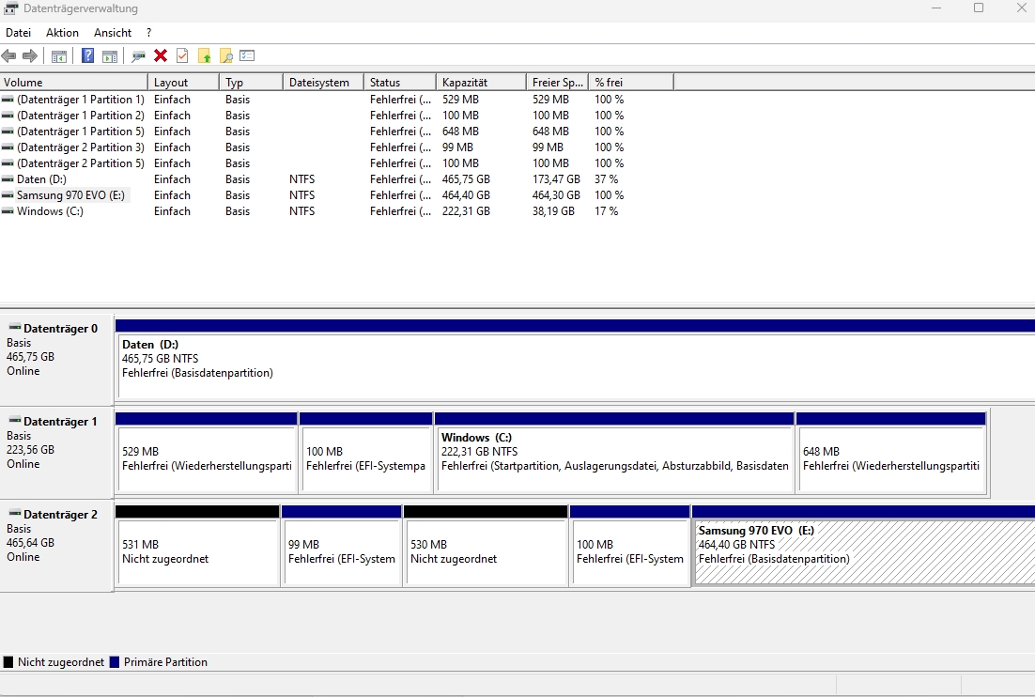Viewport: 1035px width, 697px height.
Task: Select 529 MB recovery partition on Datenträger 1
Action: [x=207, y=452]
